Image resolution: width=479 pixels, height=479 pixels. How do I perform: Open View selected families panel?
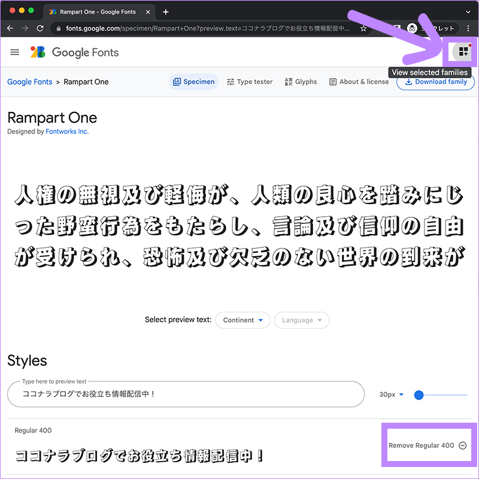click(463, 51)
